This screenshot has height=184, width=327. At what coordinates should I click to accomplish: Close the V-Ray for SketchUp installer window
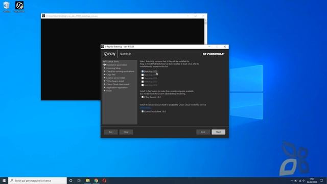tap(225, 47)
